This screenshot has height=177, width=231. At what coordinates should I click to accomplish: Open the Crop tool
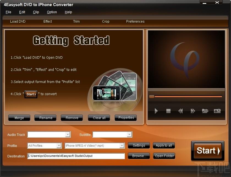point(106,22)
